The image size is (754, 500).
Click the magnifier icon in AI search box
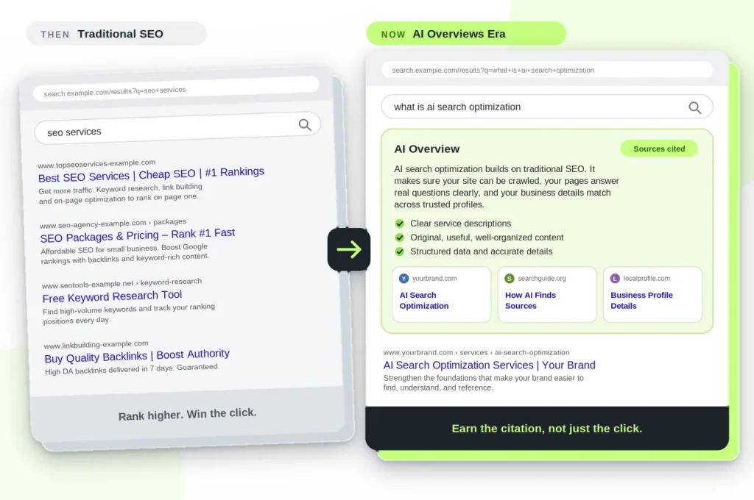tap(694, 107)
